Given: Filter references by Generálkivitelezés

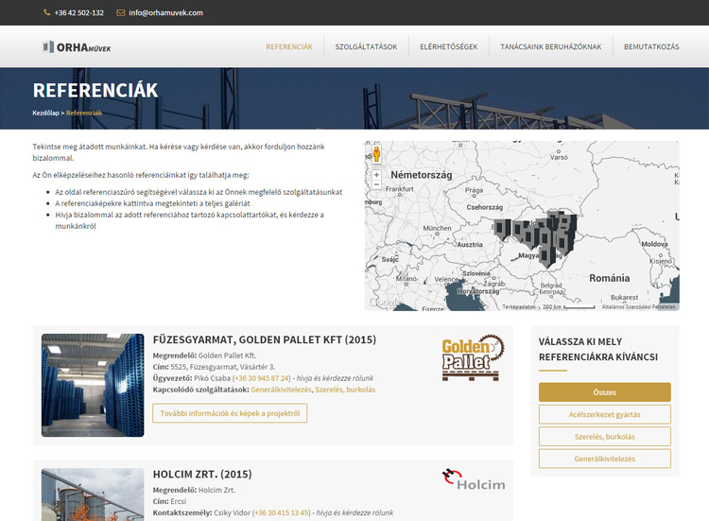Looking at the screenshot, I should [604, 459].
